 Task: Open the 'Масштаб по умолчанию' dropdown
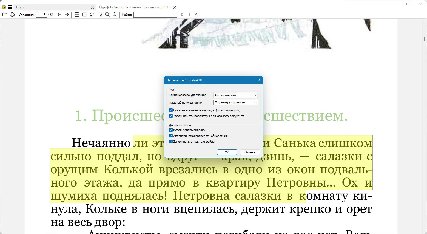point(235,102)
